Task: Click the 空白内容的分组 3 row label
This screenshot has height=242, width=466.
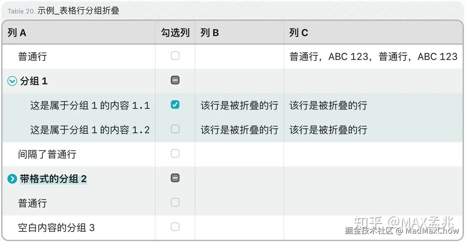Action: coord(56,227)
